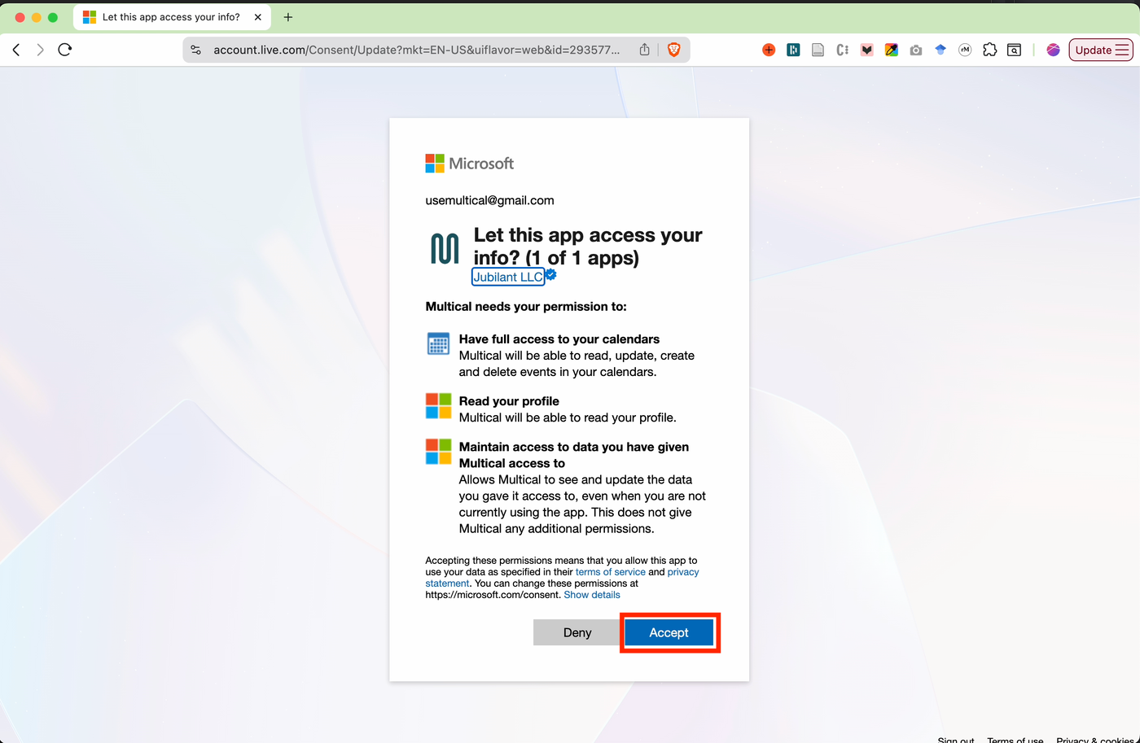Click the macOS green fullscreen window button

pyautogui.click(x=53, y=17)
